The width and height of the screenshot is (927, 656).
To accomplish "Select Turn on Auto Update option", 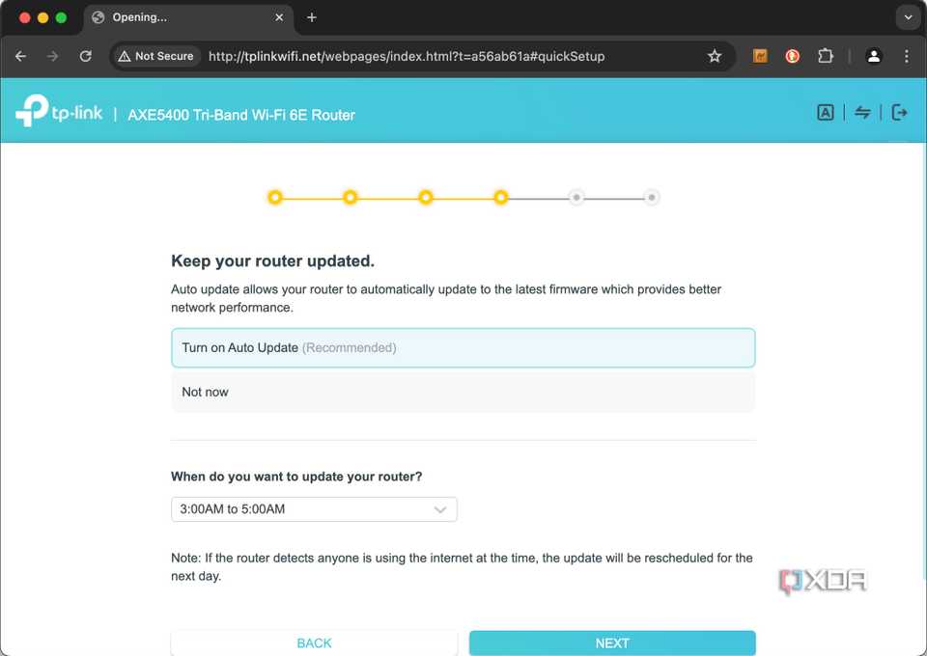I will pyautogui.click(x=463, y=348).
